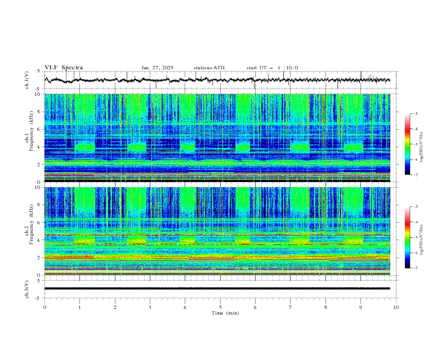Screen dimensions: 446x345
Task: Select the date text "Jan. 27, 2025"
Action: (x=157, y=68)
